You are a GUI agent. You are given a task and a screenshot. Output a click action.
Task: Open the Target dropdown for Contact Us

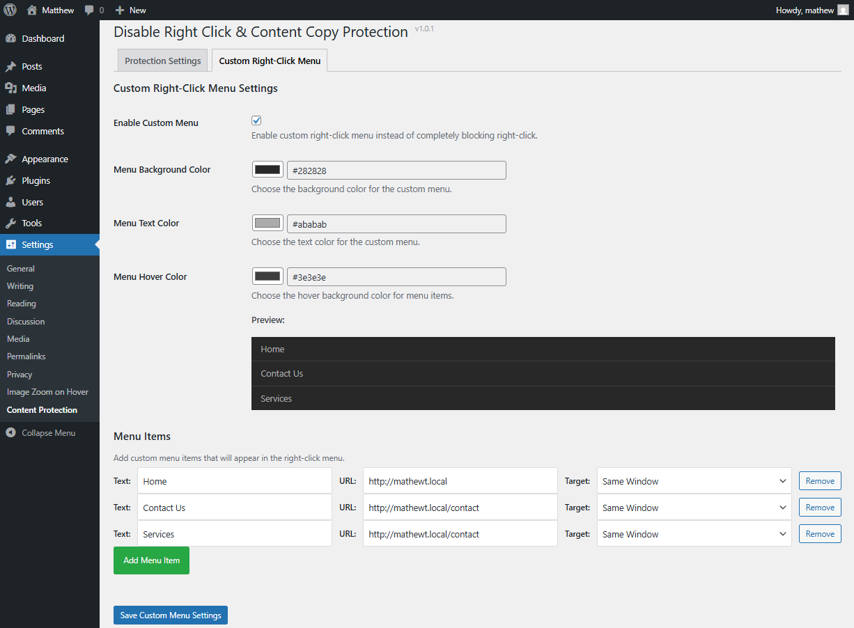[x=694, y=507]
